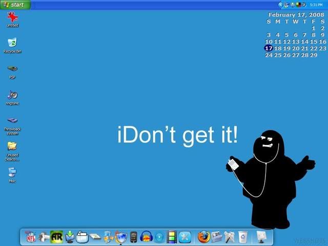328x246 pixels.
Task: Select the Recycle Bin desktop icon
Action: point(12,43)
